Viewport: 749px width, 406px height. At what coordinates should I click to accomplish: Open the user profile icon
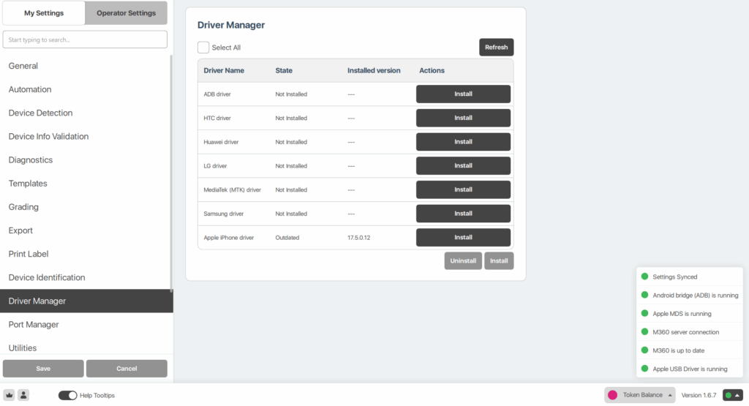pos(23,395)
